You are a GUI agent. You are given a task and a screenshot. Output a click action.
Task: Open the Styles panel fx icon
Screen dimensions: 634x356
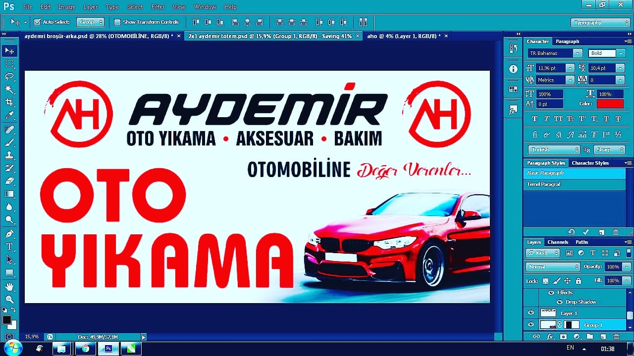click(x=513, y=110)
